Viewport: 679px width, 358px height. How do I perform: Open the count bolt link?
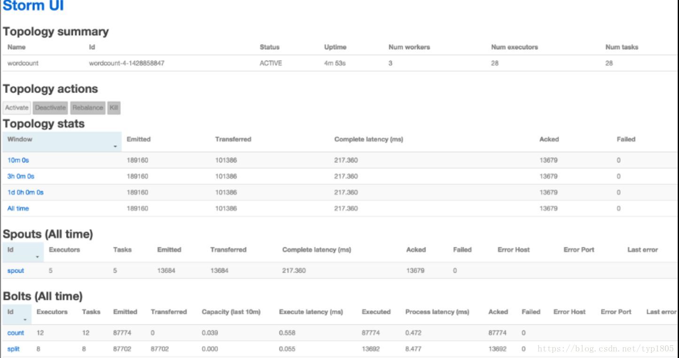point(16,333)
